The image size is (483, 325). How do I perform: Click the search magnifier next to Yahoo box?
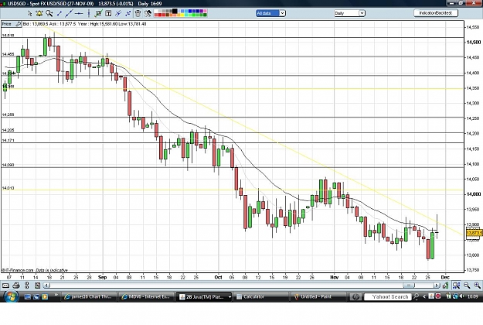tap(416, 296)
